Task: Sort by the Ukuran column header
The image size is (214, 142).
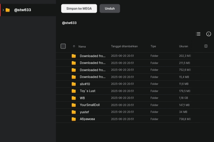Action: [x=184, y=46]
